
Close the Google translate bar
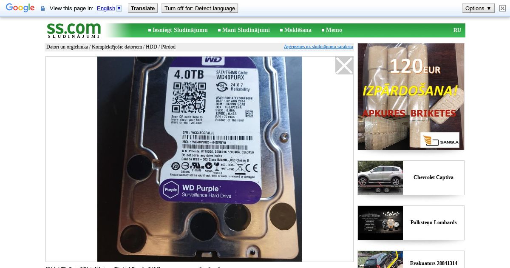502,8
